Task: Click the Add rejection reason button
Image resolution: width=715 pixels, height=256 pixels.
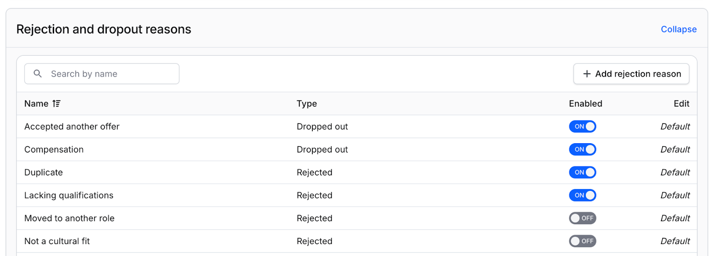Action: click(x=631, y=74)
